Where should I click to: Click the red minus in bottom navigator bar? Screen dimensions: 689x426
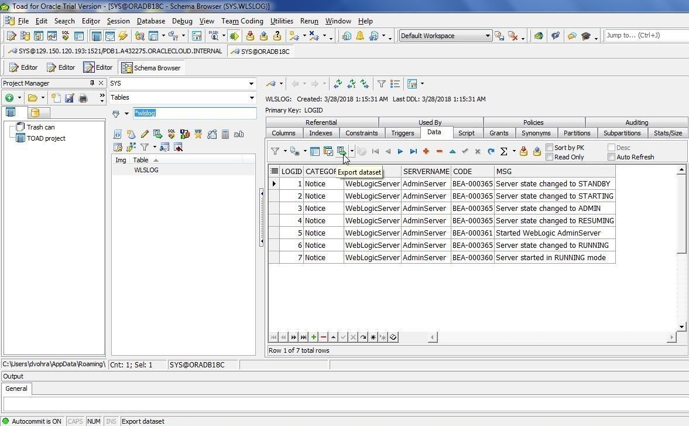(x=323, y=337)
